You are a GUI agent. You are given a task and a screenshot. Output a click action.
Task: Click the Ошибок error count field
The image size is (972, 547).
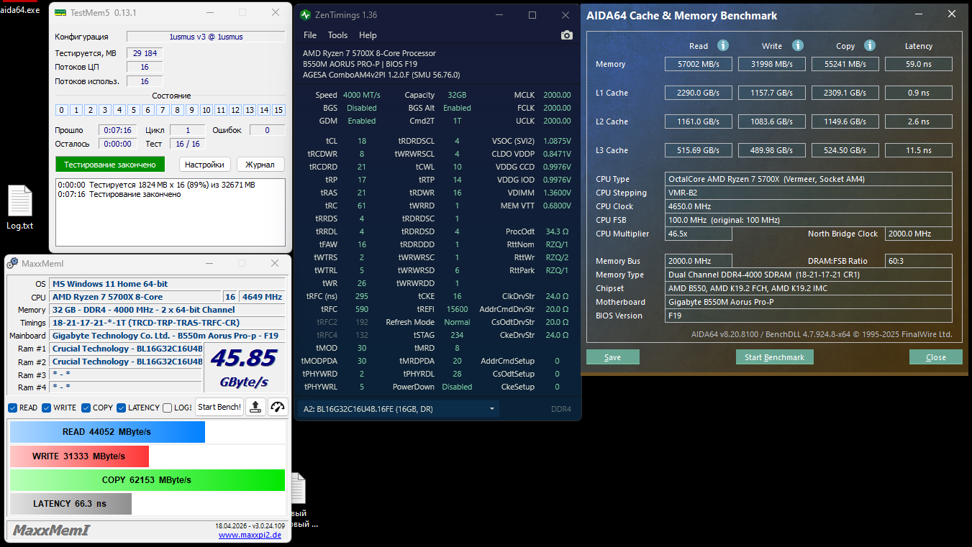coord(267,130)
